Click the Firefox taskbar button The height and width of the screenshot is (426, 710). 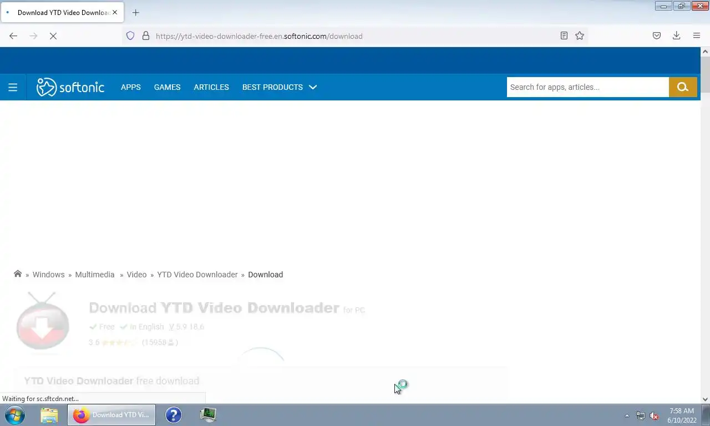(x=111, y=415)
